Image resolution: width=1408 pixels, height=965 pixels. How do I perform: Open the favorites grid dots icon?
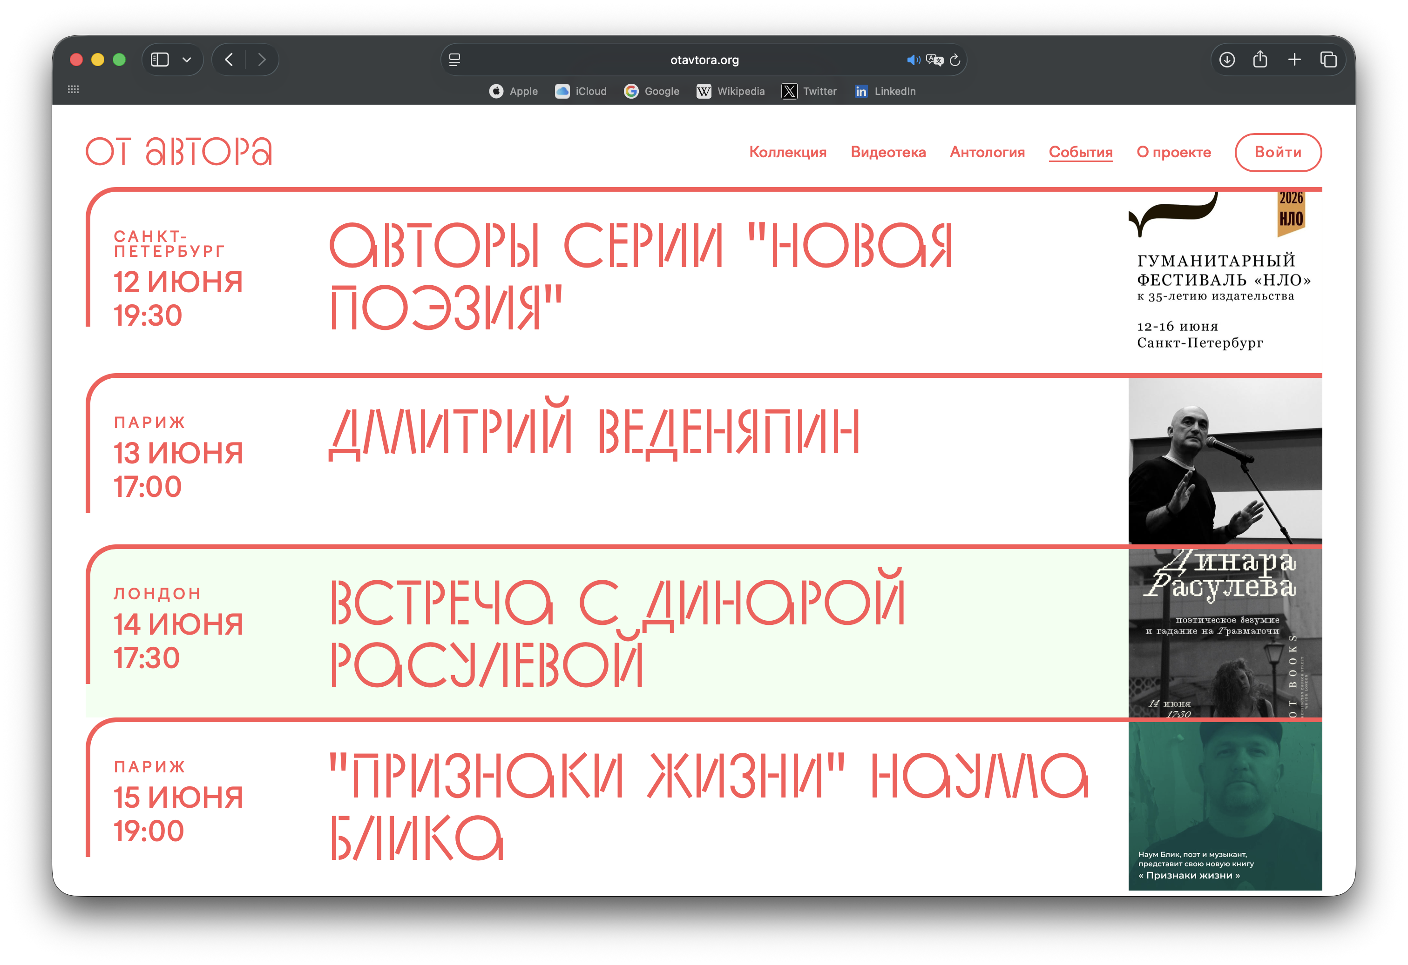pos(73,89)
